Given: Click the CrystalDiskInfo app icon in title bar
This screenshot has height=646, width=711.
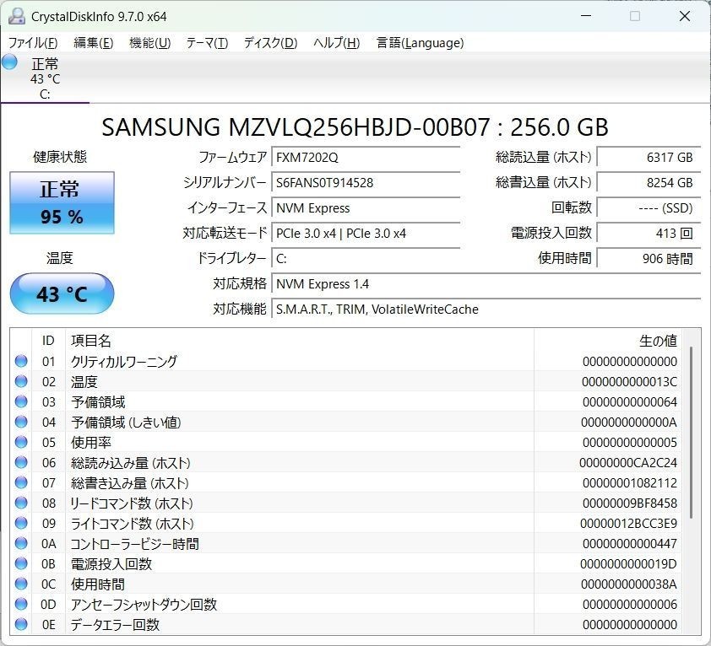Looking at the screenshot, I should point(17,16).
